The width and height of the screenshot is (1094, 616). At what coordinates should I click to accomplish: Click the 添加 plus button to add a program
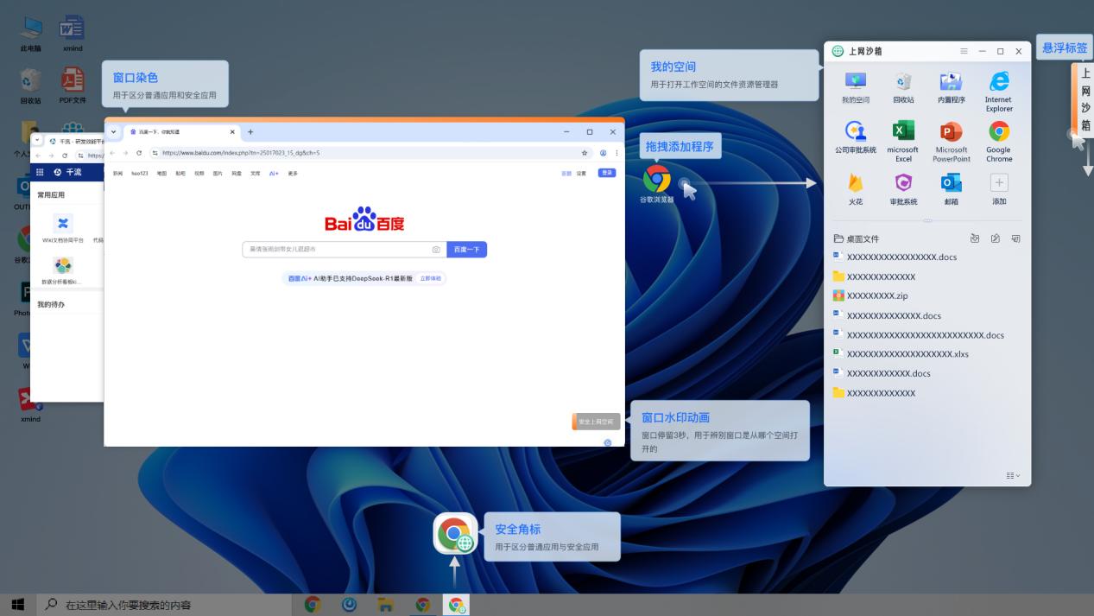(999, 183)
